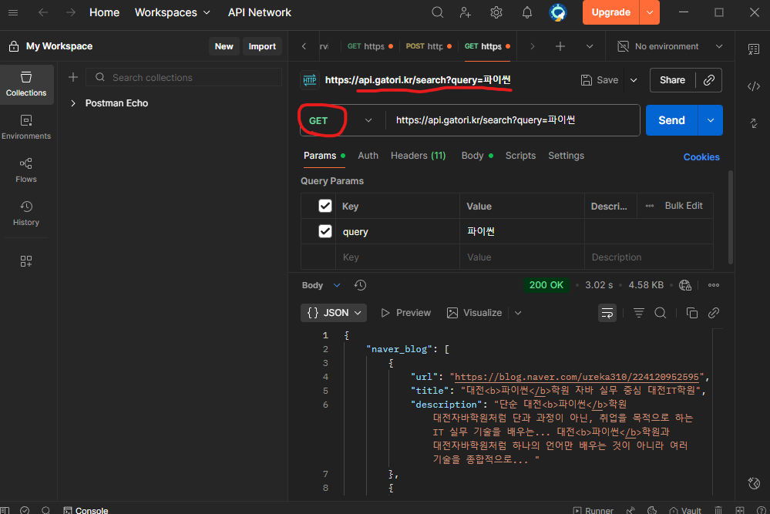Toggle word wrap in response viewer

click(x=607, y=313)
